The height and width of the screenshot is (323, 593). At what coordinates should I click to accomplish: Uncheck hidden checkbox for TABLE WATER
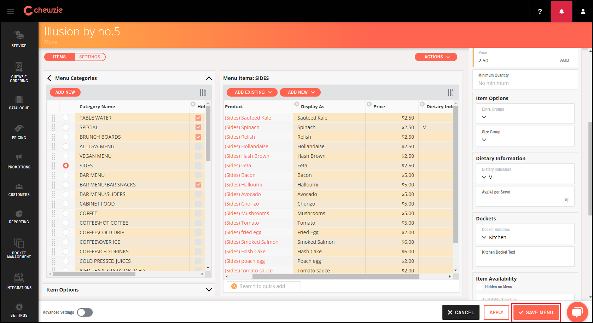tap(198, 118)
